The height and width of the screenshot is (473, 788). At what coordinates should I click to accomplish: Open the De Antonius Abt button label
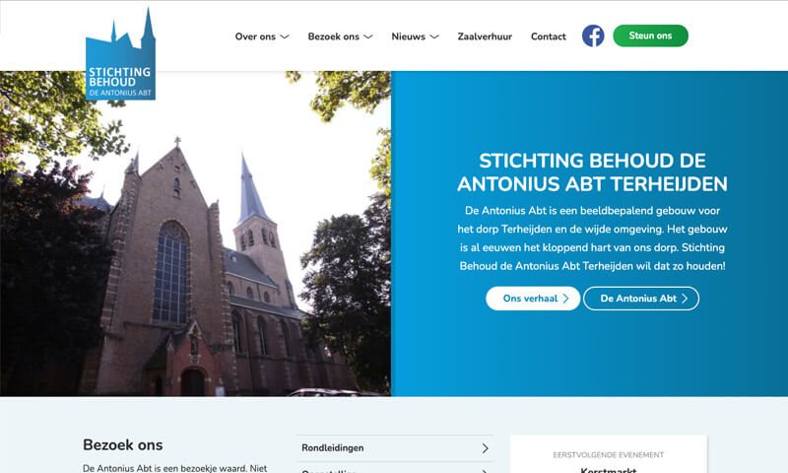coord(637,299)
